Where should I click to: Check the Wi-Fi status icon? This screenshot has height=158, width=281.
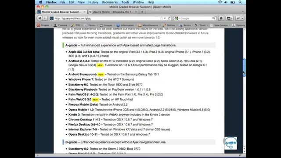(220, 2)
